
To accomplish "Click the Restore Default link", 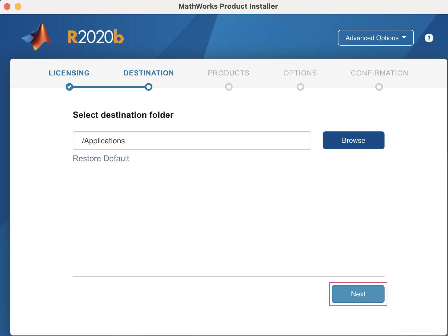I will [x=101, y=159].
